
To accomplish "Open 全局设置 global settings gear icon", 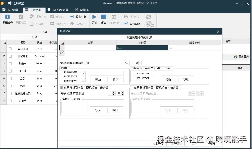I will [x=10, y=3].
